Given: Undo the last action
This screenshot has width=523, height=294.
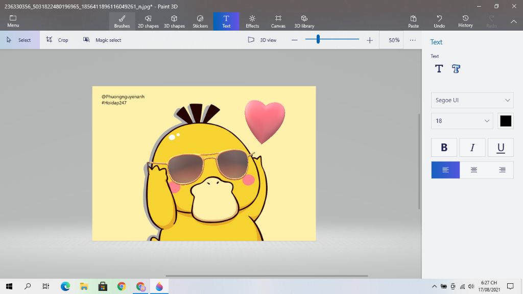Looking at the screenshot, I should [x=439, y=21].
